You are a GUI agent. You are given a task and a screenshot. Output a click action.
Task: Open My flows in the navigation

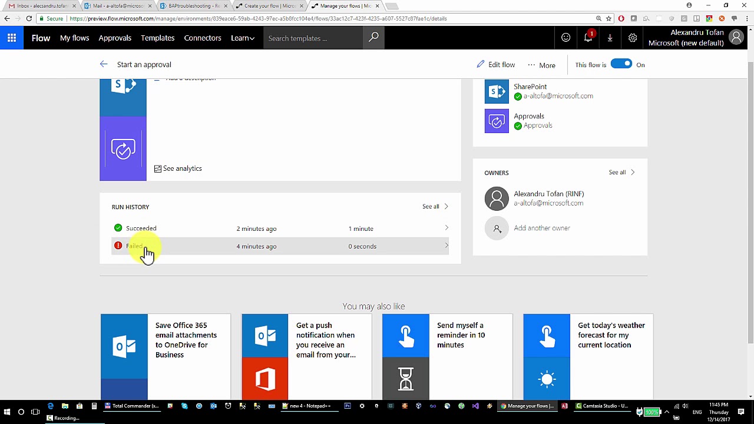[74, 38]
